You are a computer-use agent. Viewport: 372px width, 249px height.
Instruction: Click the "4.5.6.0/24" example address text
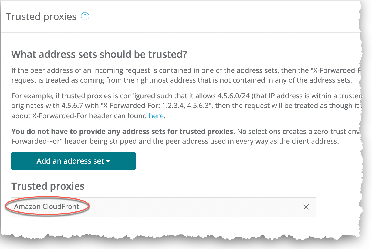point(234,96)
